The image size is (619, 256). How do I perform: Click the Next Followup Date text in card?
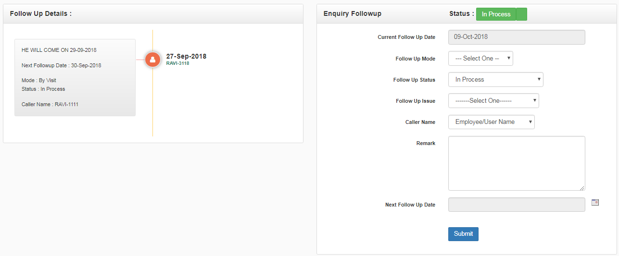pos(62,65)
